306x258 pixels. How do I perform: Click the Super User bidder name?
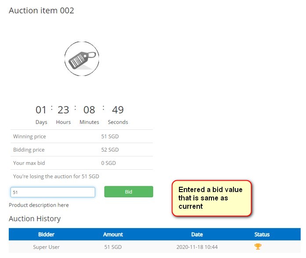click(x=46, y=247)
